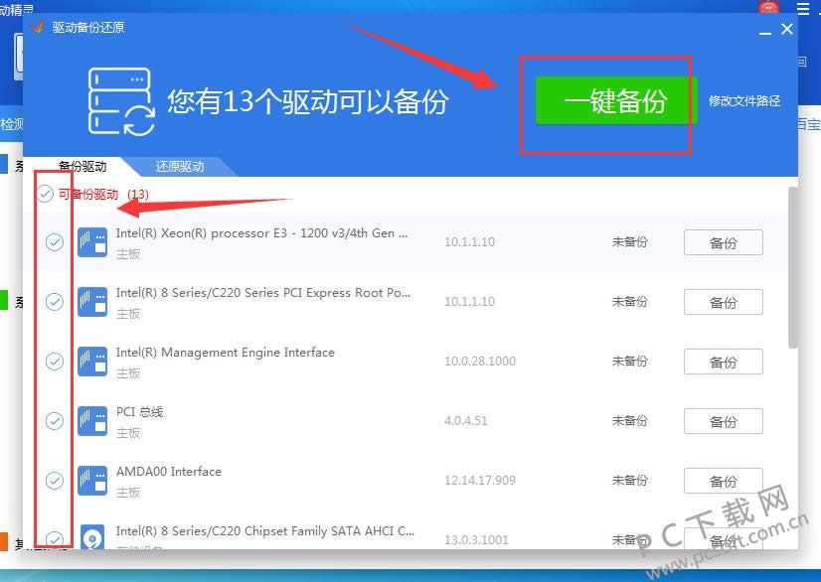Uncheck the Intel Xeon processor driver checkbox
Screen dimensions: 821x582
[x=53, y=241]
